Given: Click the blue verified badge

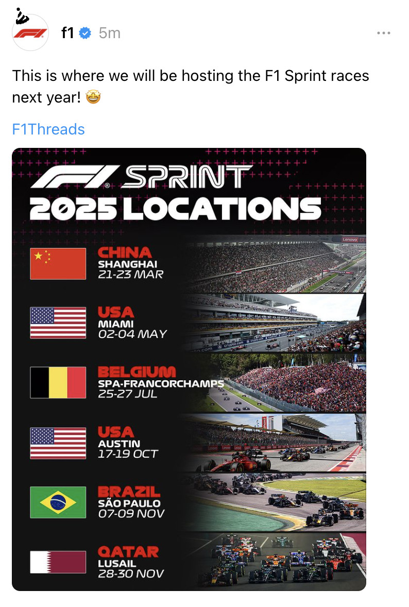Looking at the screenshot, I should pos(85,33).
